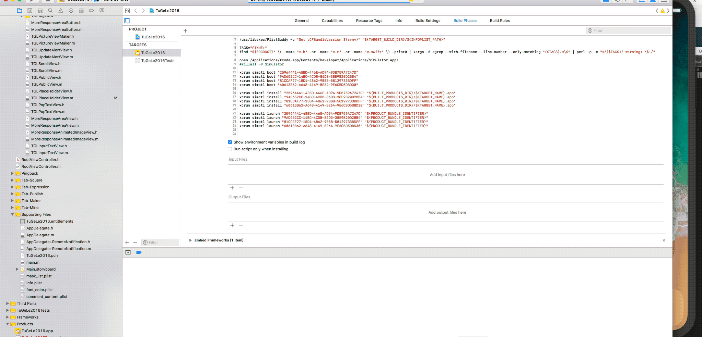Remove the selected output file with minus
This screenshot has height=337, width=702.
coord(241,225)
